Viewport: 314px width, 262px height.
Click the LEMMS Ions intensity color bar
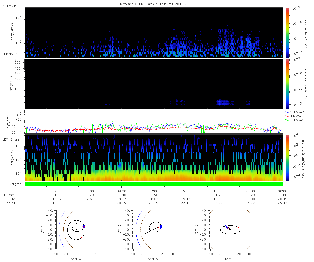tap(287, 158)
